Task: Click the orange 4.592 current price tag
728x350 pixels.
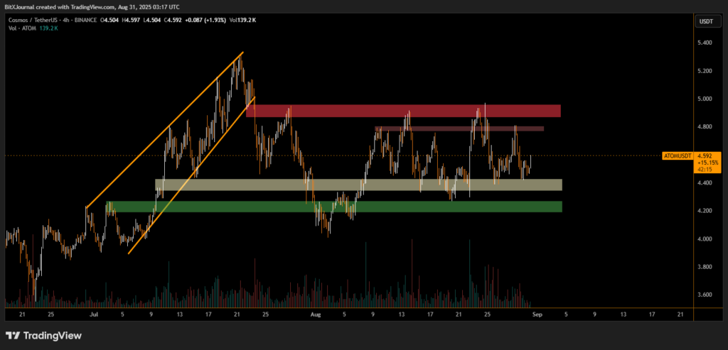Action: (x=706, y=155)
